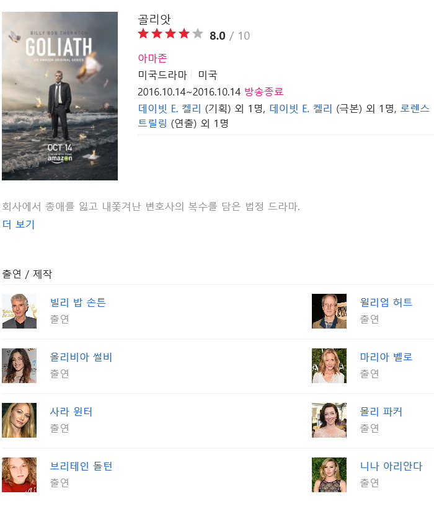
Task: Click 니나 아리안다's profile photo
Action: tap(329, 475)
